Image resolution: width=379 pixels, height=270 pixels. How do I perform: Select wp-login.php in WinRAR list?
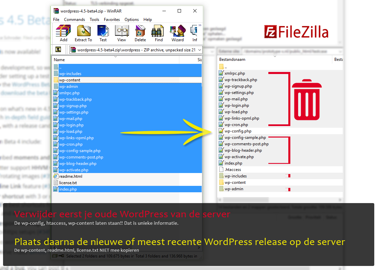point(127,125)
